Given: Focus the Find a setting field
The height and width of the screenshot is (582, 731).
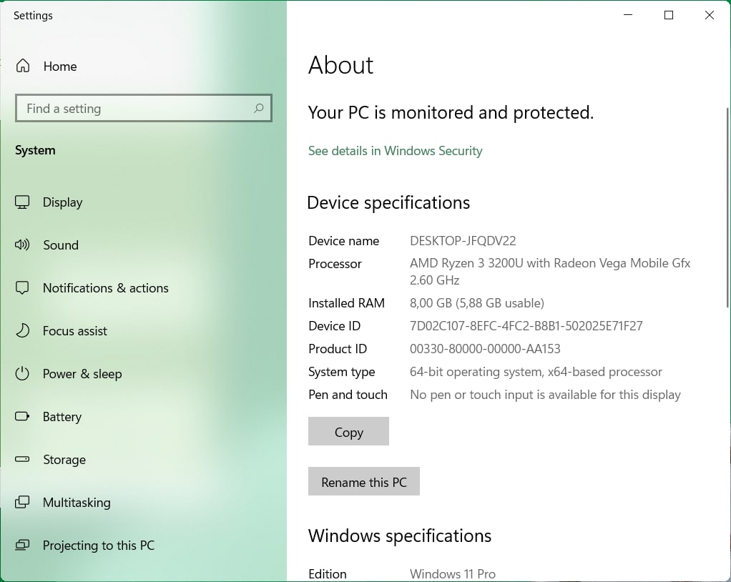Looking at the screenshot, I should pyautogui.click(x=144, y=108).
